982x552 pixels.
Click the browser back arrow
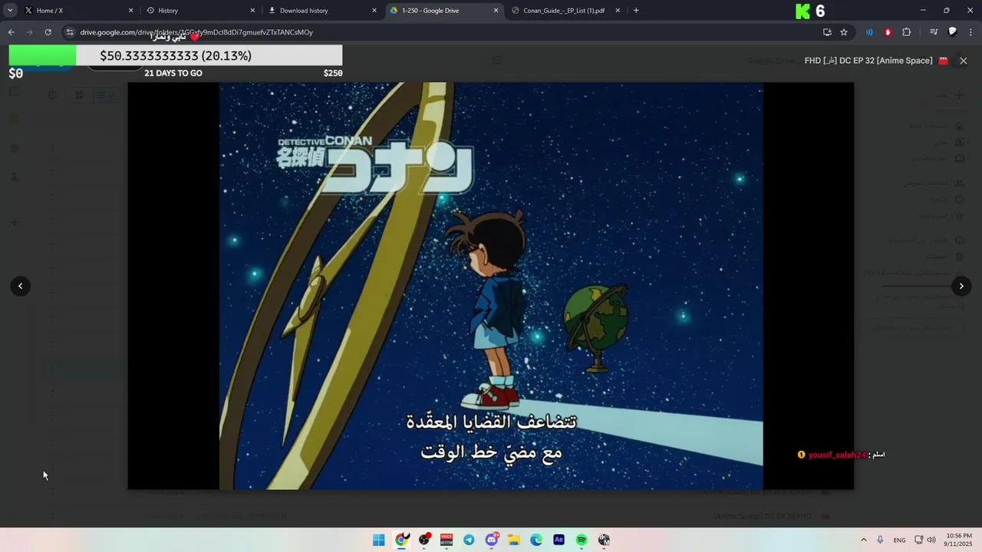pyautogui.click(x=11, y=32)
